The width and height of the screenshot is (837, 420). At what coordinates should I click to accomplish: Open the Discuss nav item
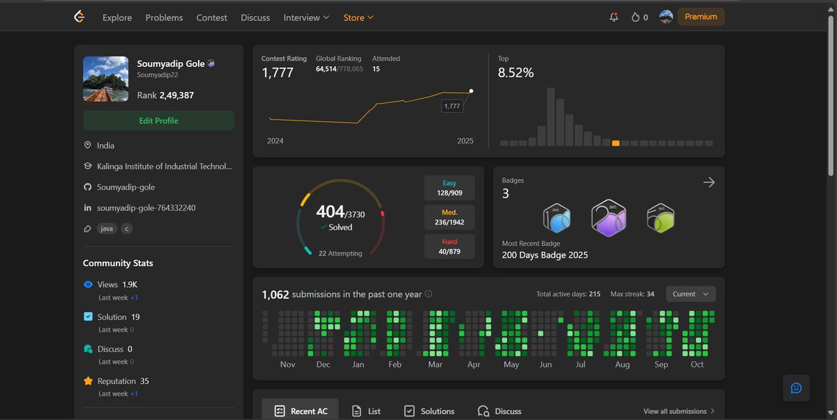(x=255, y=17)
